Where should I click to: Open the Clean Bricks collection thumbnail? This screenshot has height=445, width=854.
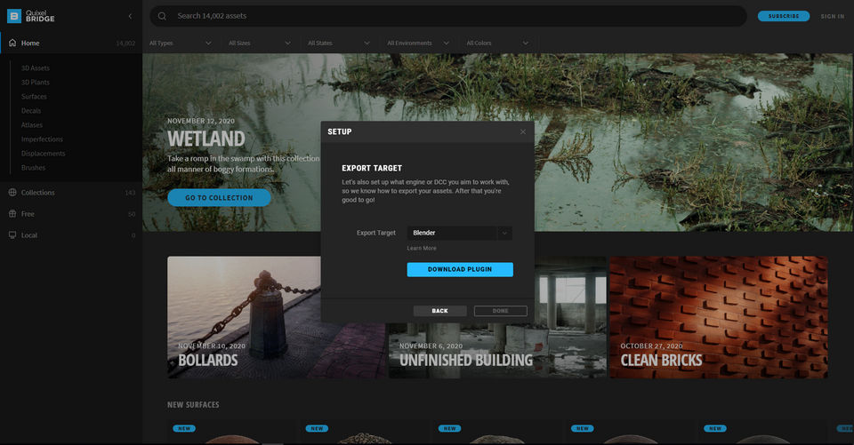pyautogui.click(x=719, y=317)
